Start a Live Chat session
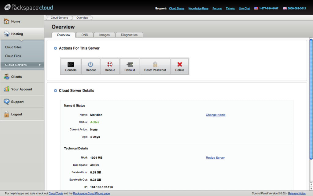This screenshot has width=313, height=196. tap(244, 8)
